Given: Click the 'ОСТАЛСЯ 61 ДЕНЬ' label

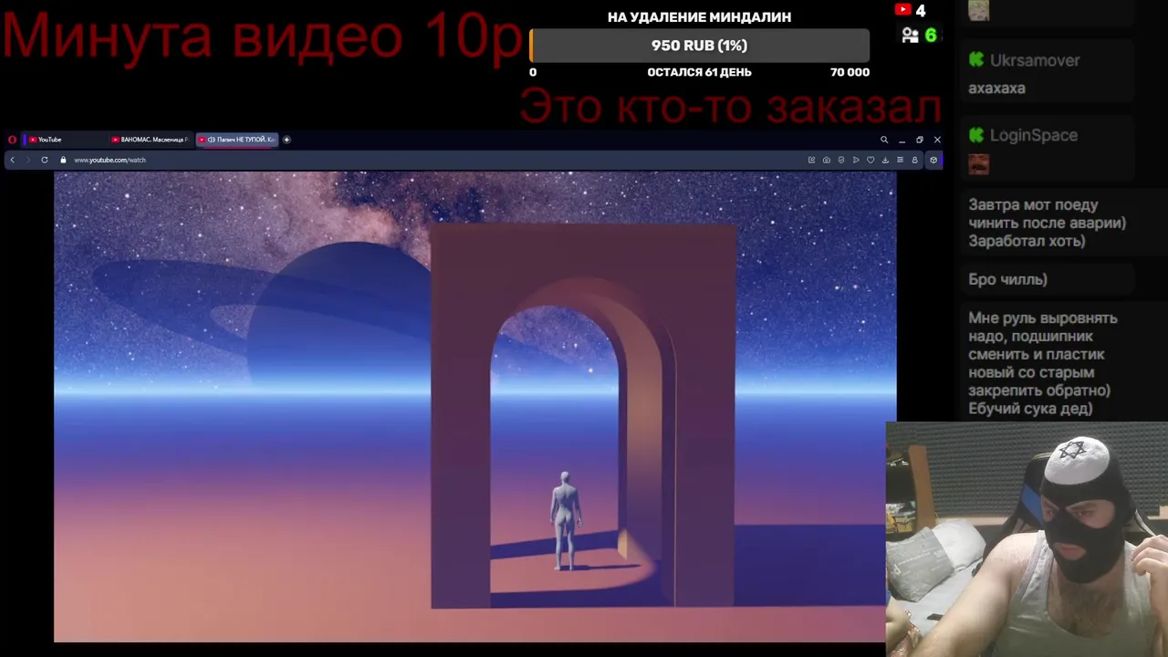Looking at the screenshot, I should click(699, 72).
